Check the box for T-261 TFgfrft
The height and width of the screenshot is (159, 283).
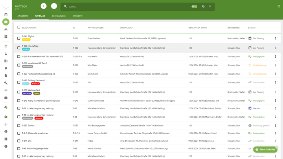coord(18,38)
